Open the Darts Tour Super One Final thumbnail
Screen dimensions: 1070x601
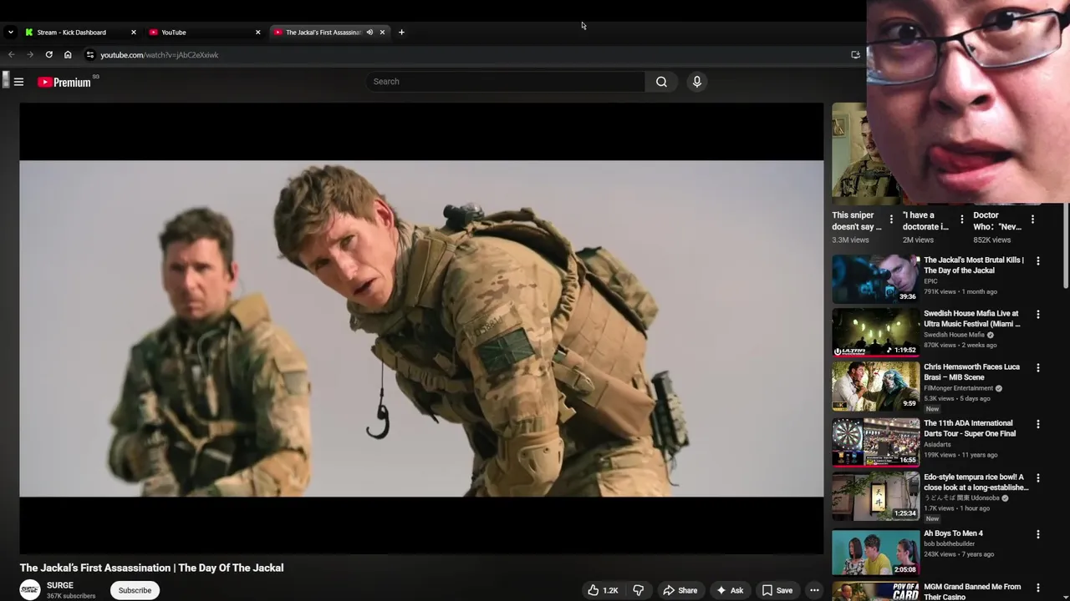click(x=875, y=442)
